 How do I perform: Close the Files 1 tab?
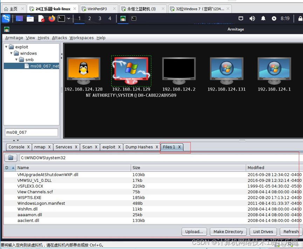click(179, 147)
